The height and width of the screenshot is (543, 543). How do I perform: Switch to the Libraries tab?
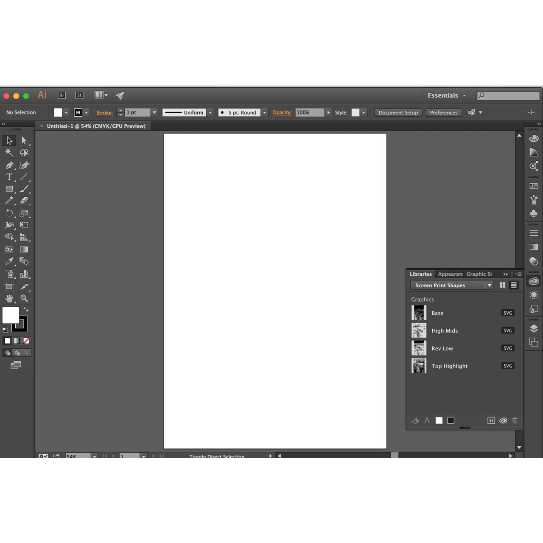tap(420, 274)
